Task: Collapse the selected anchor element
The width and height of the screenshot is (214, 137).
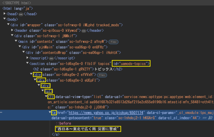Action: 50,112
